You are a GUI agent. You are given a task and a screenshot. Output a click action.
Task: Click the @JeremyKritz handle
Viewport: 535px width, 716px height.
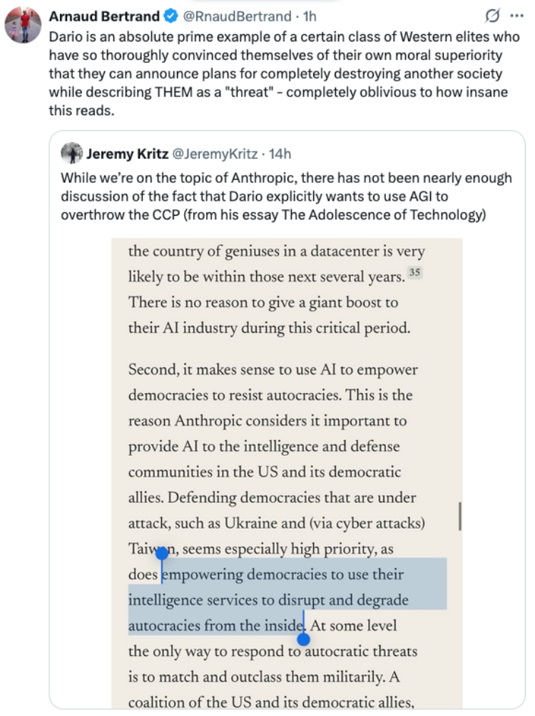[x=215, y=154]
